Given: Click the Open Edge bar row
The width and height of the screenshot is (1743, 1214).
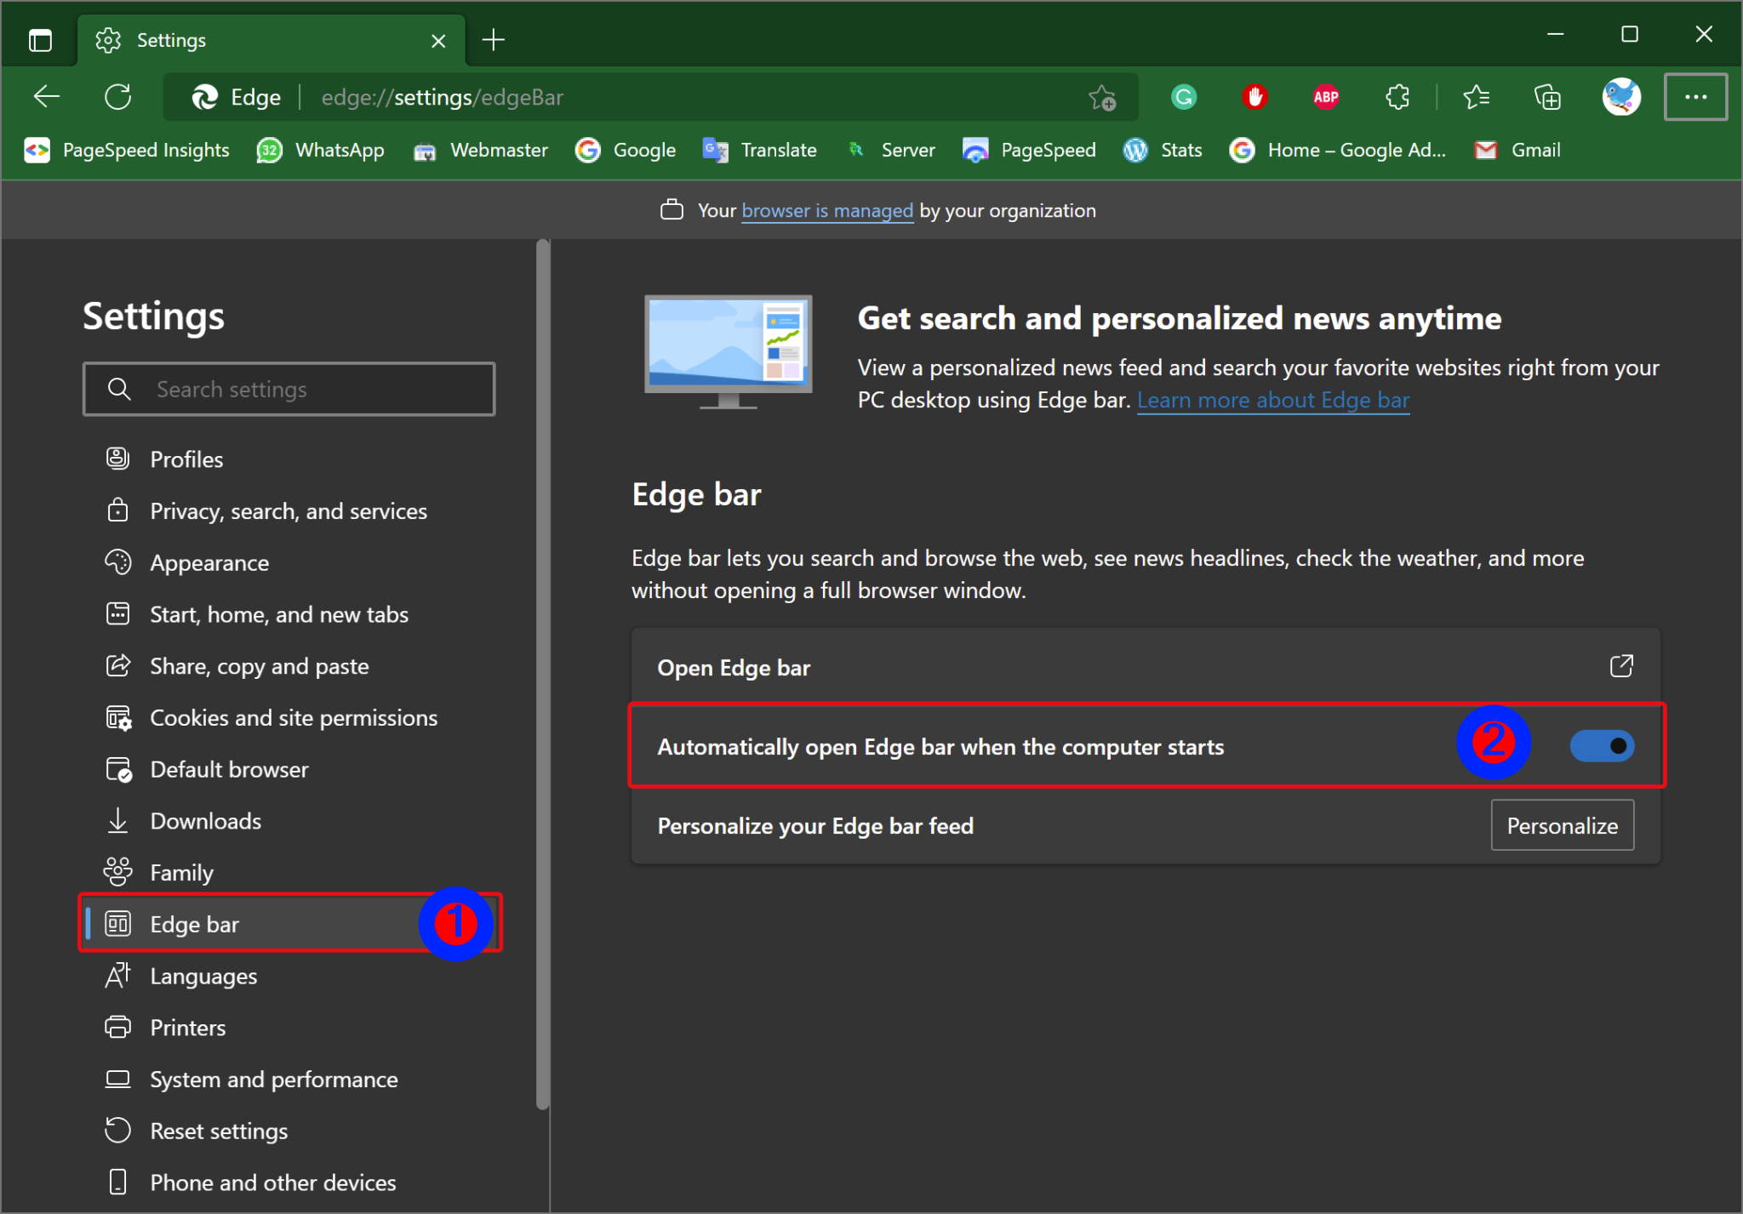Looking at the screenshot, I should point(1146,667).
